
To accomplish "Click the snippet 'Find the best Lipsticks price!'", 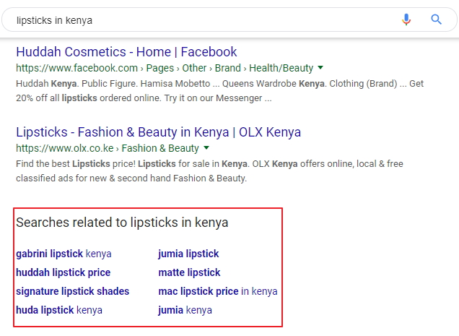I will point(76,163).
